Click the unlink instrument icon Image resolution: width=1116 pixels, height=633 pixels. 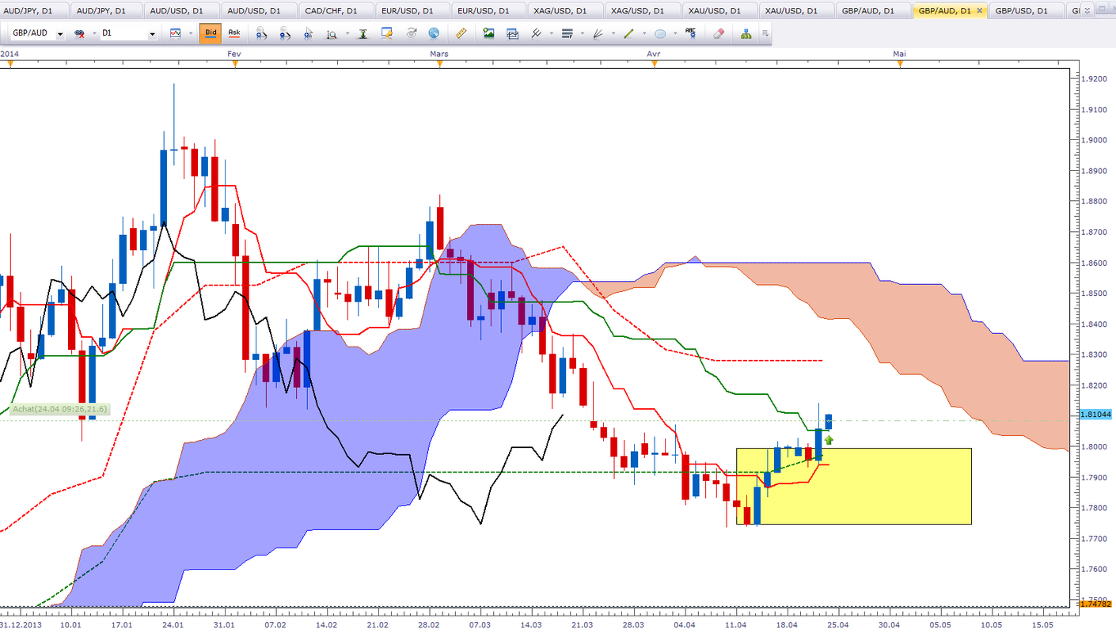(79, 34)
